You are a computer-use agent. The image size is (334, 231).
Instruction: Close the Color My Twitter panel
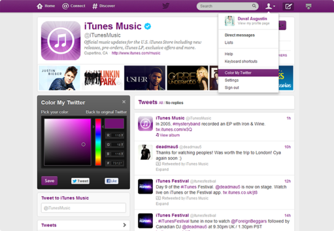click(124, 102)
